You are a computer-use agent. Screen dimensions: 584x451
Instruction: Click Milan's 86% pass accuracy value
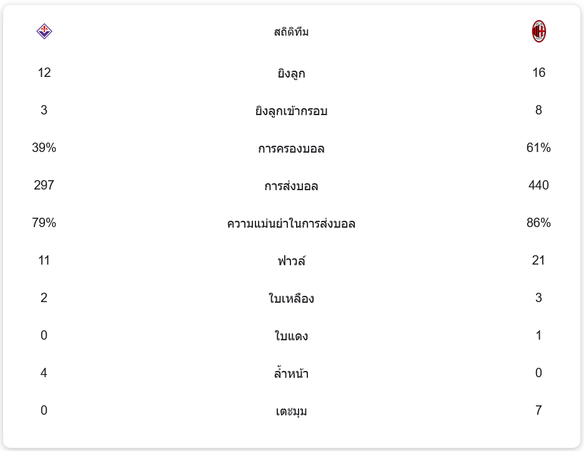click(x=538, y=223)
